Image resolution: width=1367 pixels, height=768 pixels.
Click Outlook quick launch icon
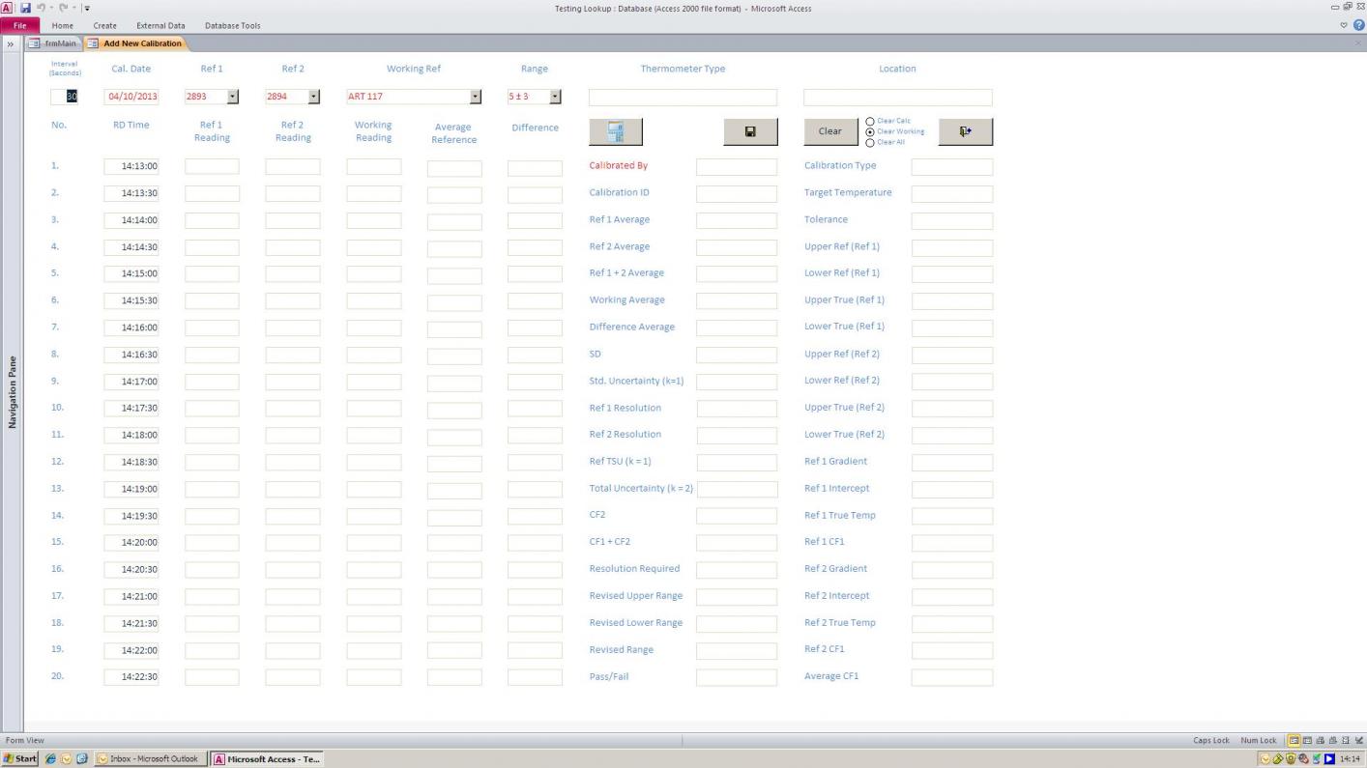tap(66, 758)
